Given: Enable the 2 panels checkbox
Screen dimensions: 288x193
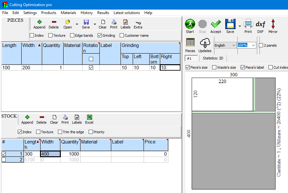Looking at the screenshot, I should coord(261,45).
